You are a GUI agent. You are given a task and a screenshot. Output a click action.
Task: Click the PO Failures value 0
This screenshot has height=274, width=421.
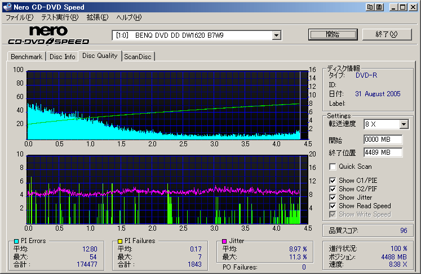tap(304, 267)
